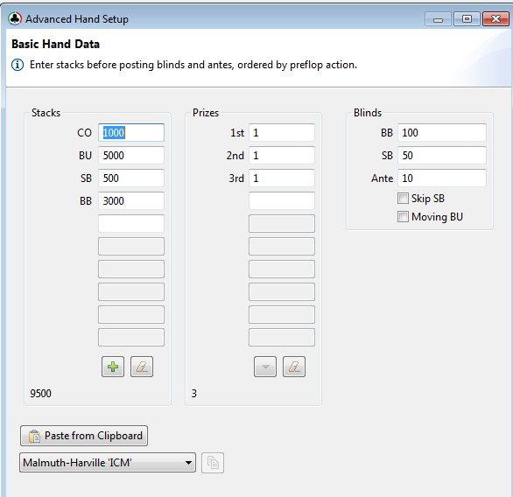The image size is (513, 497).
Task: Click the copy icon beside the ICM dropdown
Action: pyautogui.click(x=213, y=463)
